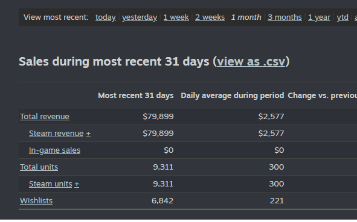Download data via view as .csv
The height and width of the screenshot is (222, 357).
pos(251,61)
